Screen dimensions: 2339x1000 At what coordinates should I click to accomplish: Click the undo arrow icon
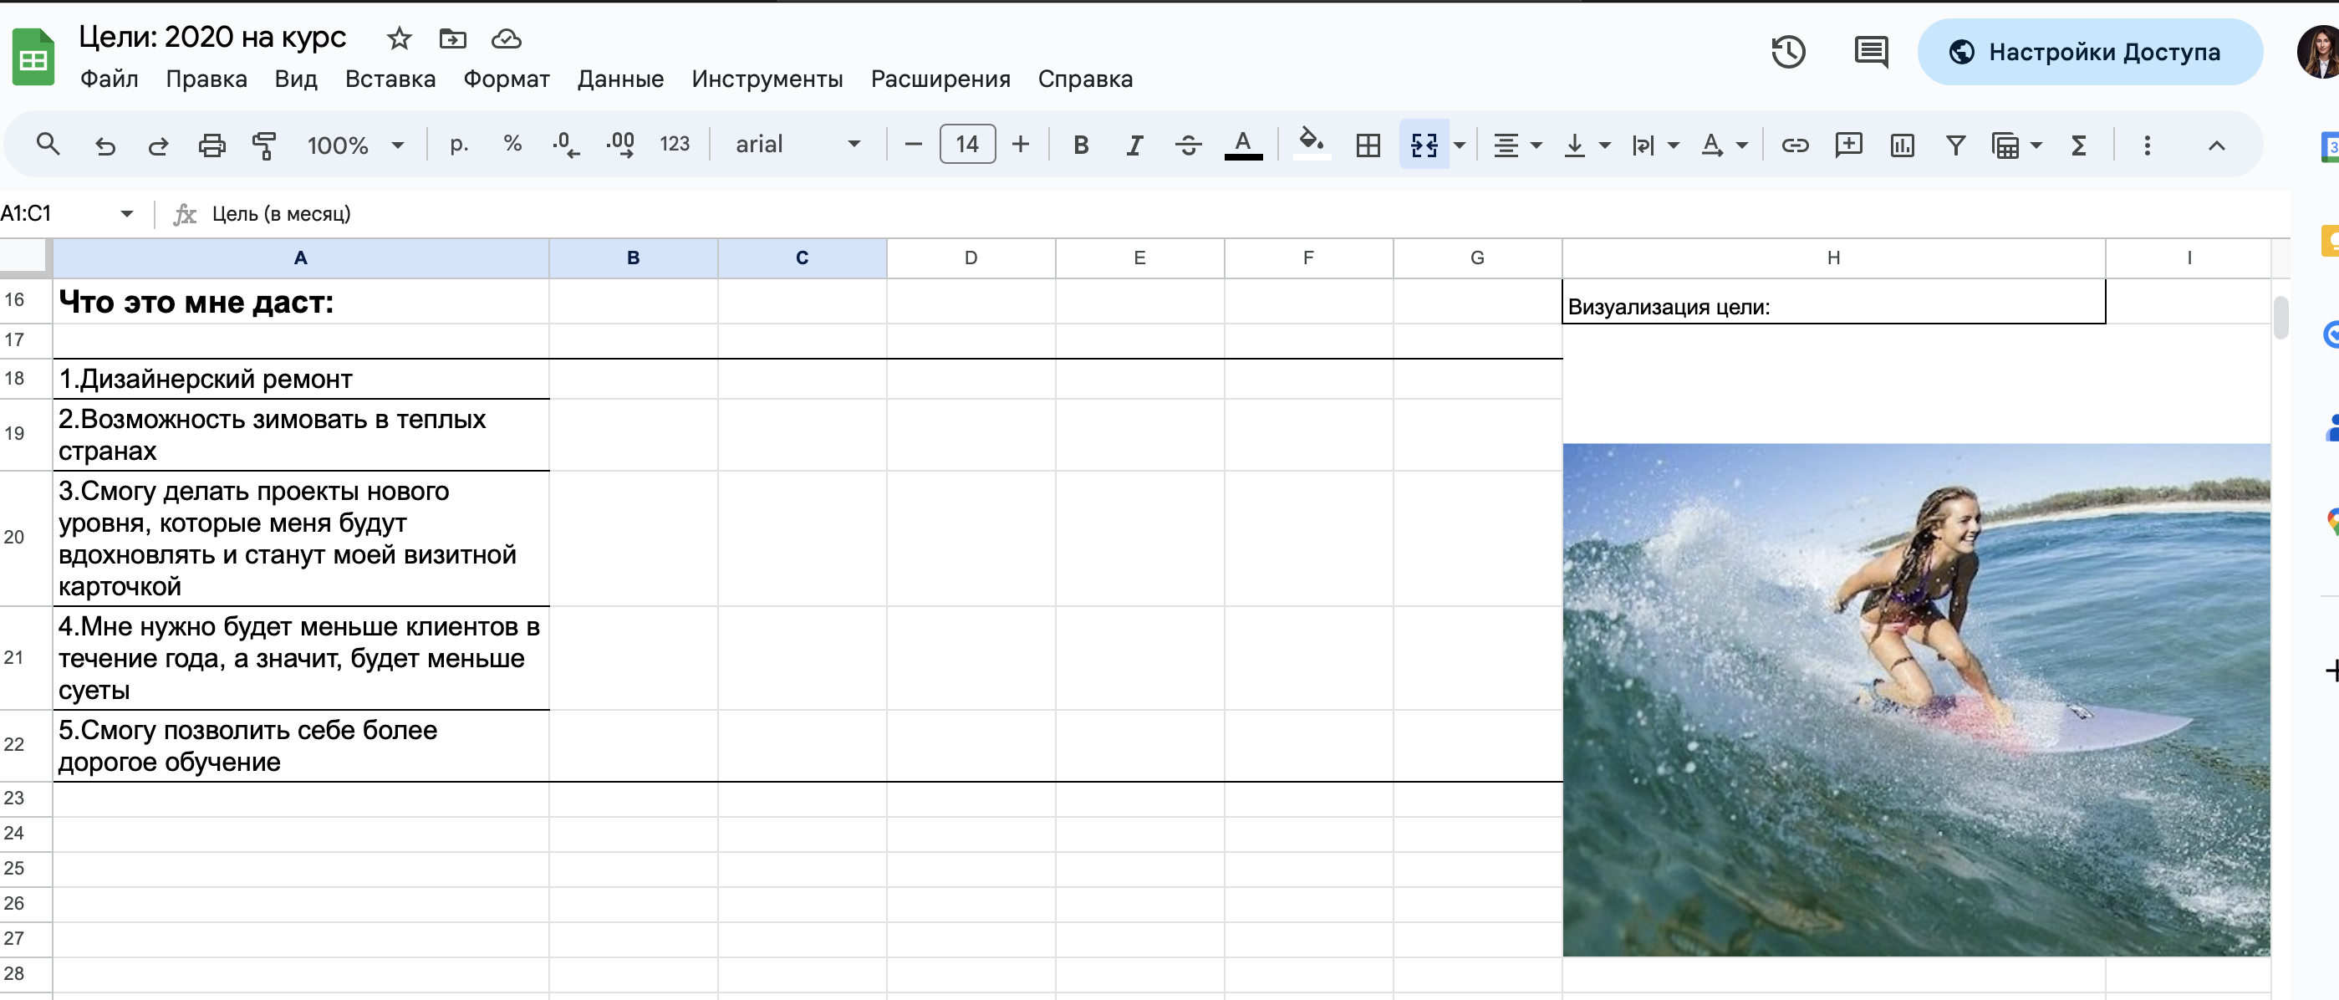tap(105, 145)
